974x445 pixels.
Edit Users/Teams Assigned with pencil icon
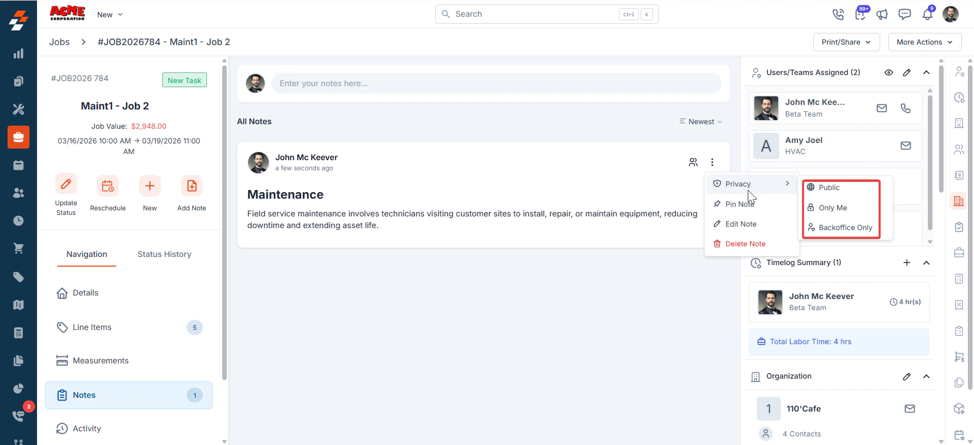click(907, 72)
